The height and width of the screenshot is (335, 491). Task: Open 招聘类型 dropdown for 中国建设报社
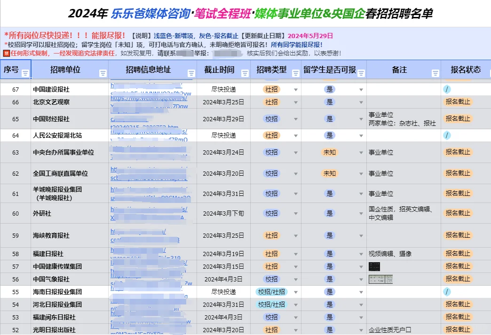296,90
